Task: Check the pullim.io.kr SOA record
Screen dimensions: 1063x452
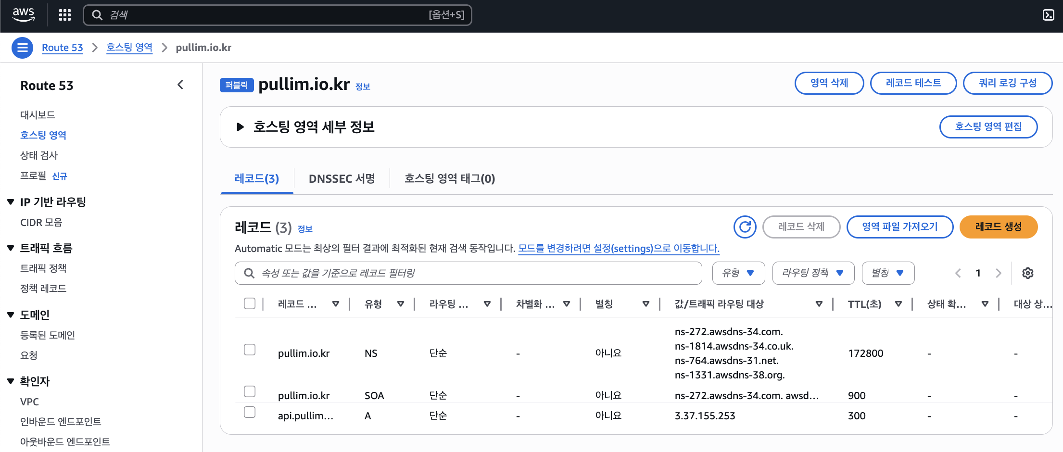Action: (250, 391)
